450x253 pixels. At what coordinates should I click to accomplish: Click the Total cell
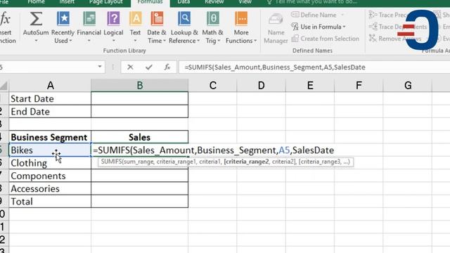(x=50, y=202)
